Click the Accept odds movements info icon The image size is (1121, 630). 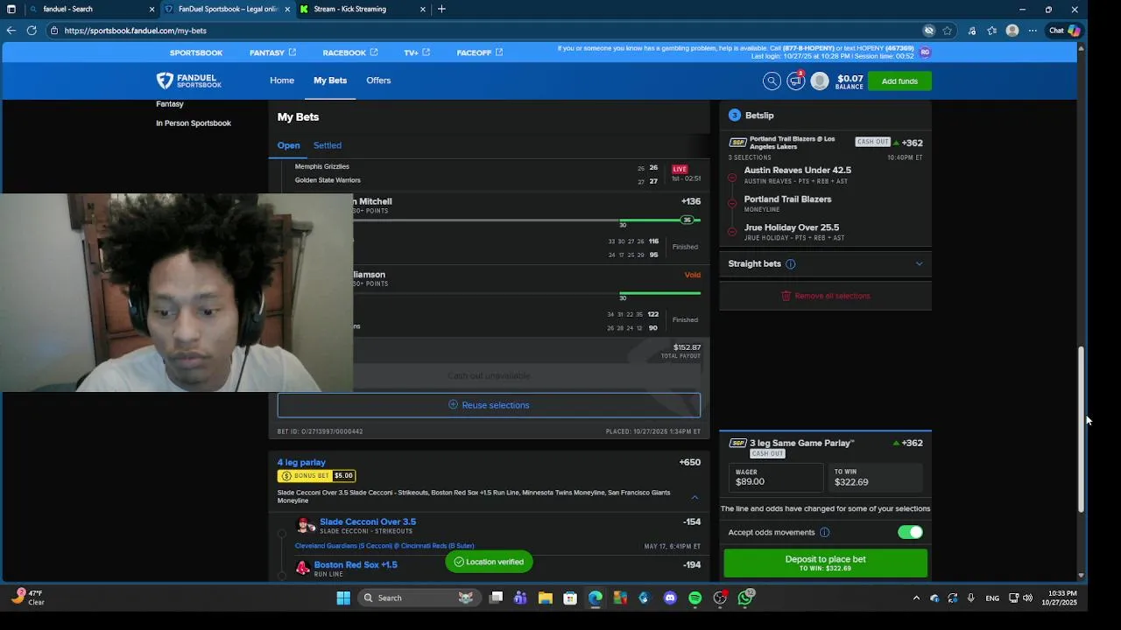(824, 532)
